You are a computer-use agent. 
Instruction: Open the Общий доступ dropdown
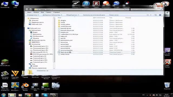[x=72, y=15]
